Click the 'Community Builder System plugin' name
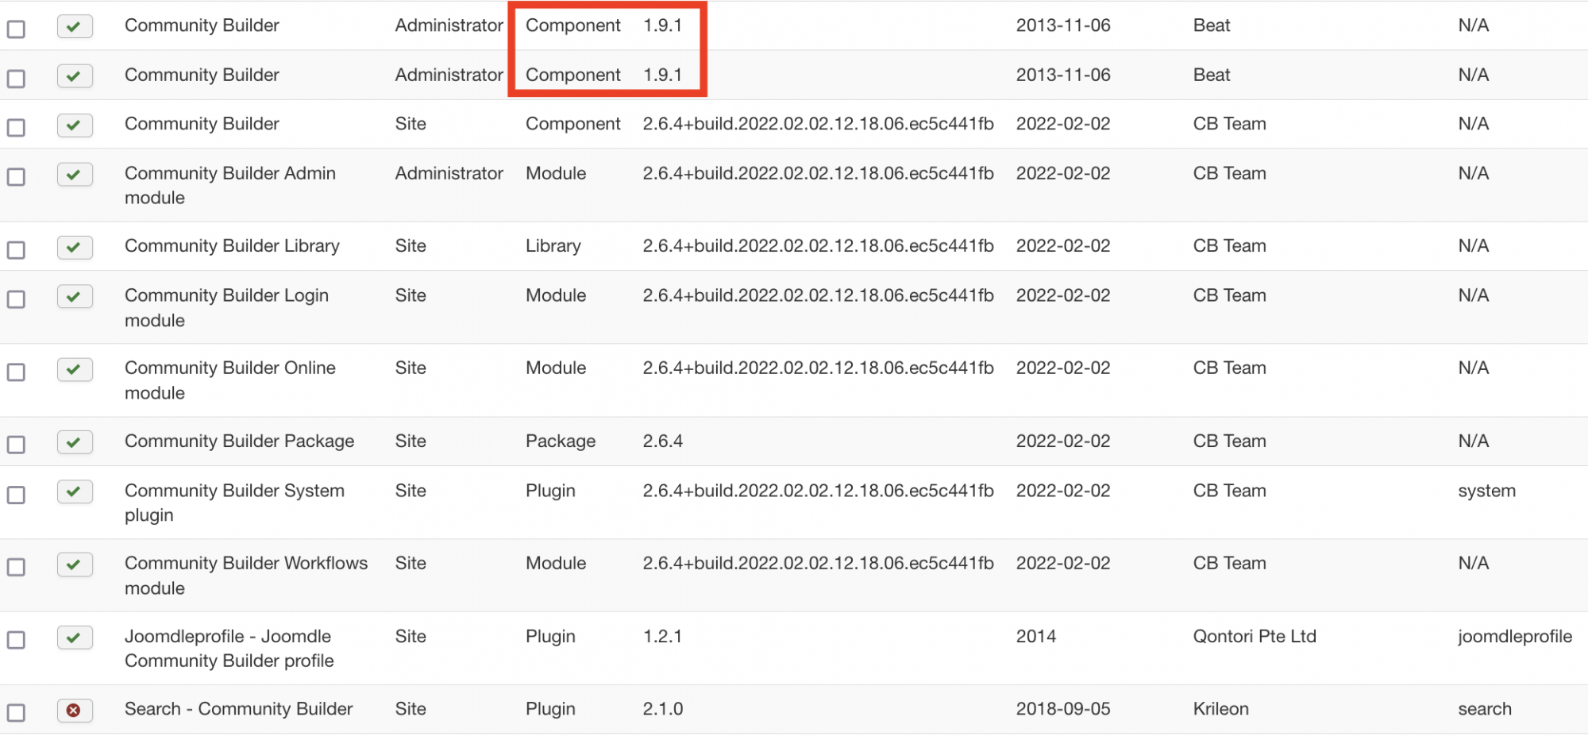The height and width of the screenshot is (740, 1588). tap(234, 503)
